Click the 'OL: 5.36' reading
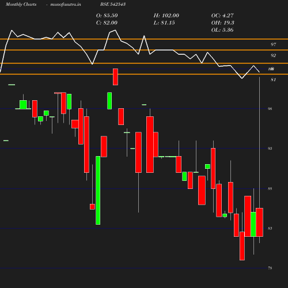This screenshot has width=288, height=288. point(222,30)
